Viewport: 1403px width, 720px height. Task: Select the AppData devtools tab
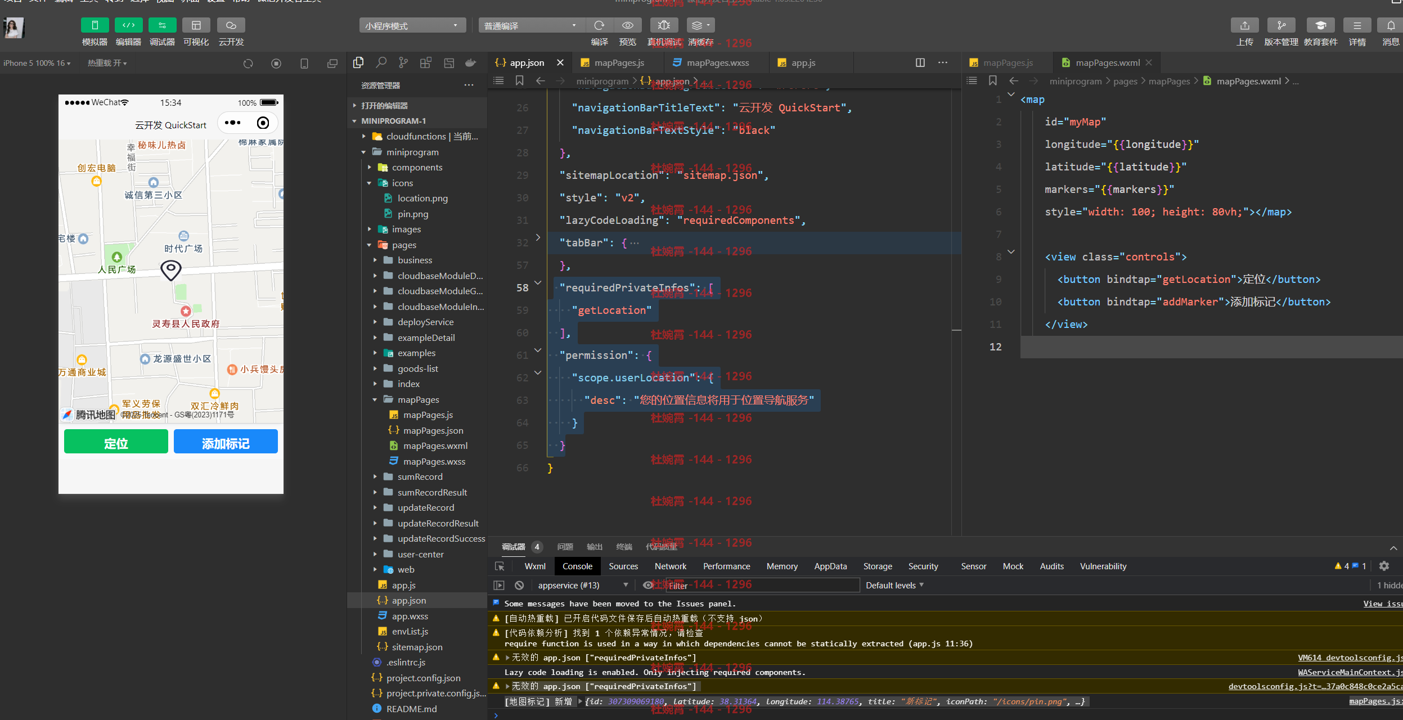[x=830, y=566]
